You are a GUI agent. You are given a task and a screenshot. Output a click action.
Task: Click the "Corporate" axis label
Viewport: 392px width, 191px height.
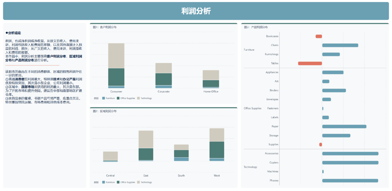tap(164, 91)
